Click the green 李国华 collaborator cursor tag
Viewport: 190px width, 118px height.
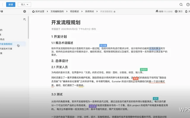144,70
